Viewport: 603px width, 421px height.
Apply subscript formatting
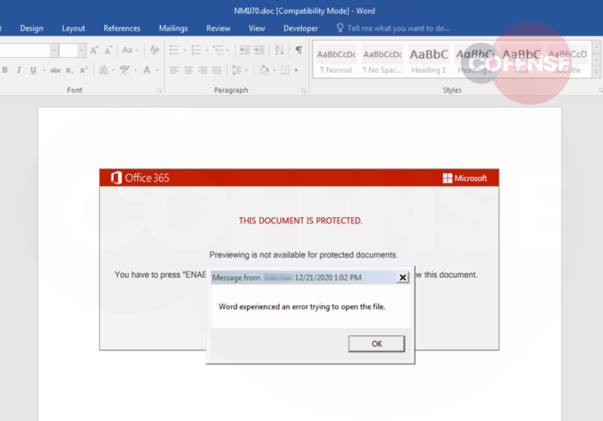click(69, 70)
